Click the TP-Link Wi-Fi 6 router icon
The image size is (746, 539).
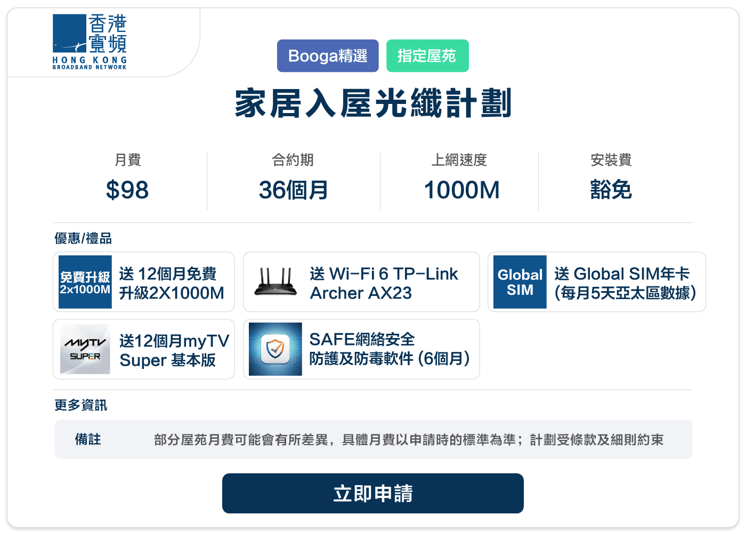275,281
